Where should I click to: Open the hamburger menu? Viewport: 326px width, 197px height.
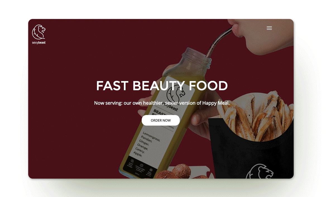(x=269, y=28)
